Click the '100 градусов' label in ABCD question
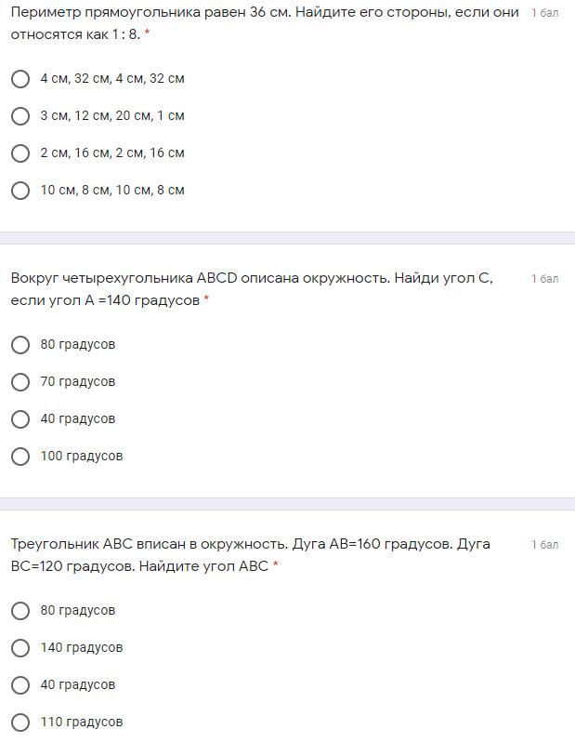 point(82,456)
